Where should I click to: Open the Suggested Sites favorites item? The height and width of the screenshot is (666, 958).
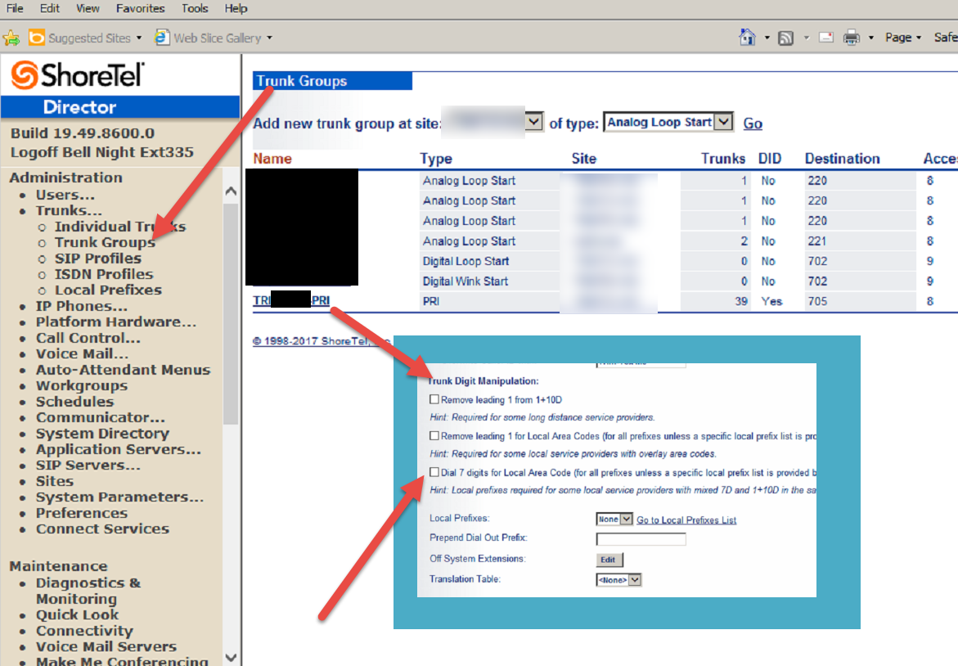point(86,38)
